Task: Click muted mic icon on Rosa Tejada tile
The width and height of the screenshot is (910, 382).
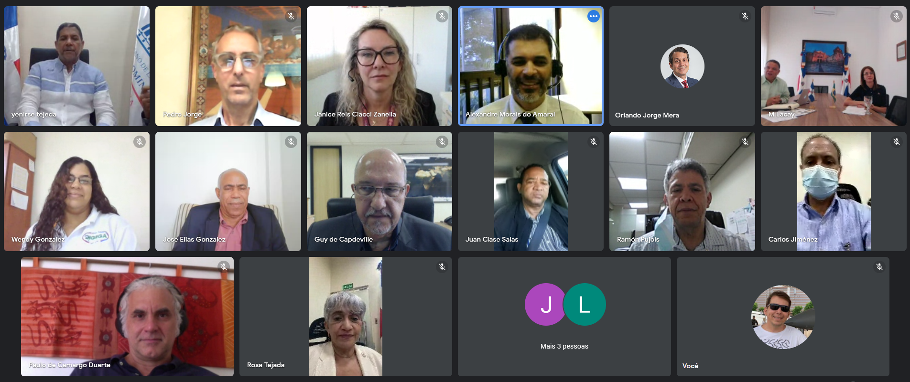Action: tap(442, 267)
